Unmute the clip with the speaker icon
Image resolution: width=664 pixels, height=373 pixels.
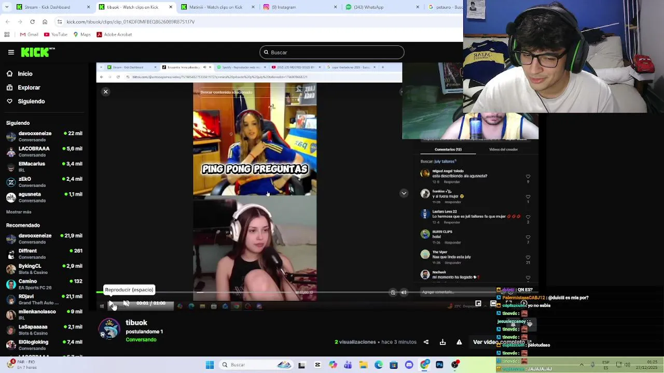coord(126,303)
